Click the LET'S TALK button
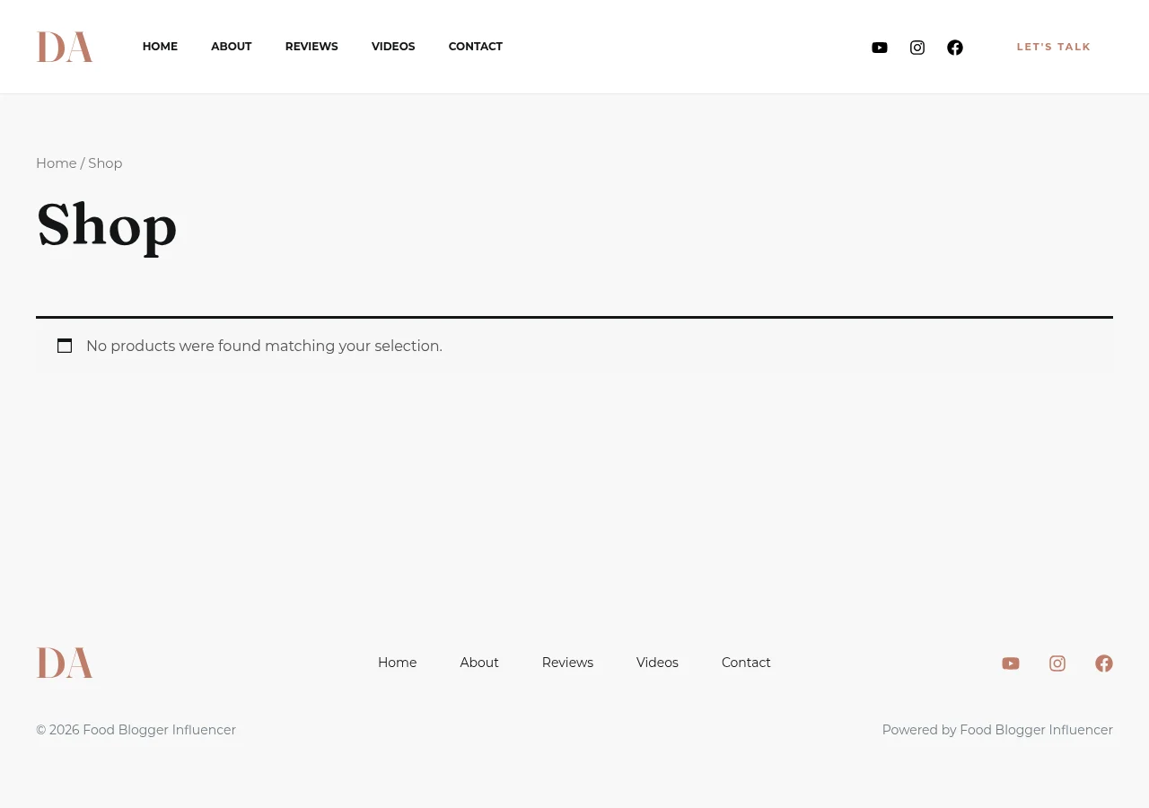This screenshot has height=808, width=1149. click(x=1054, y=47)
